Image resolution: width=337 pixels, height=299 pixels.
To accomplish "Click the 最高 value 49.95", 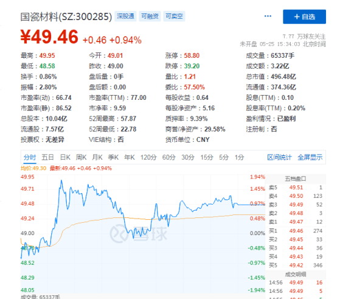I will (47, 55).
